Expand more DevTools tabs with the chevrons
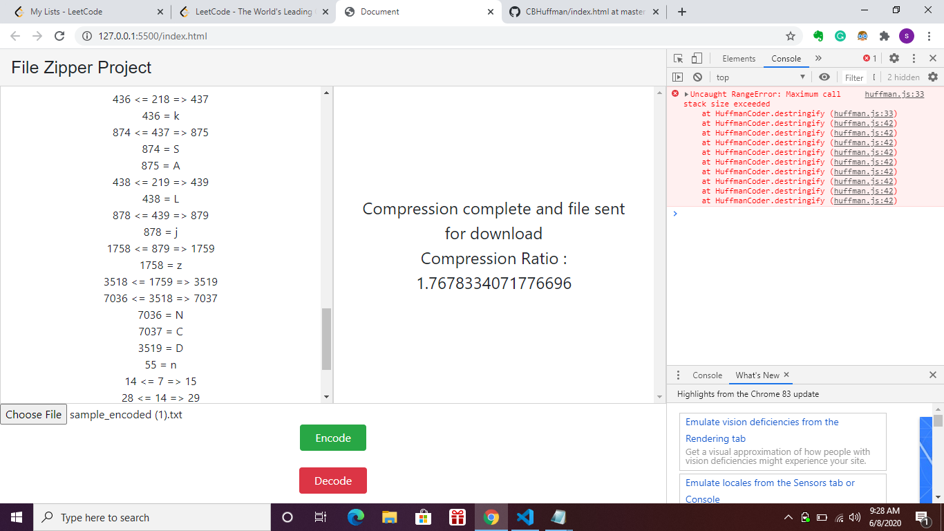This screenshot has width=944, height=531. (x=818, y=59)
